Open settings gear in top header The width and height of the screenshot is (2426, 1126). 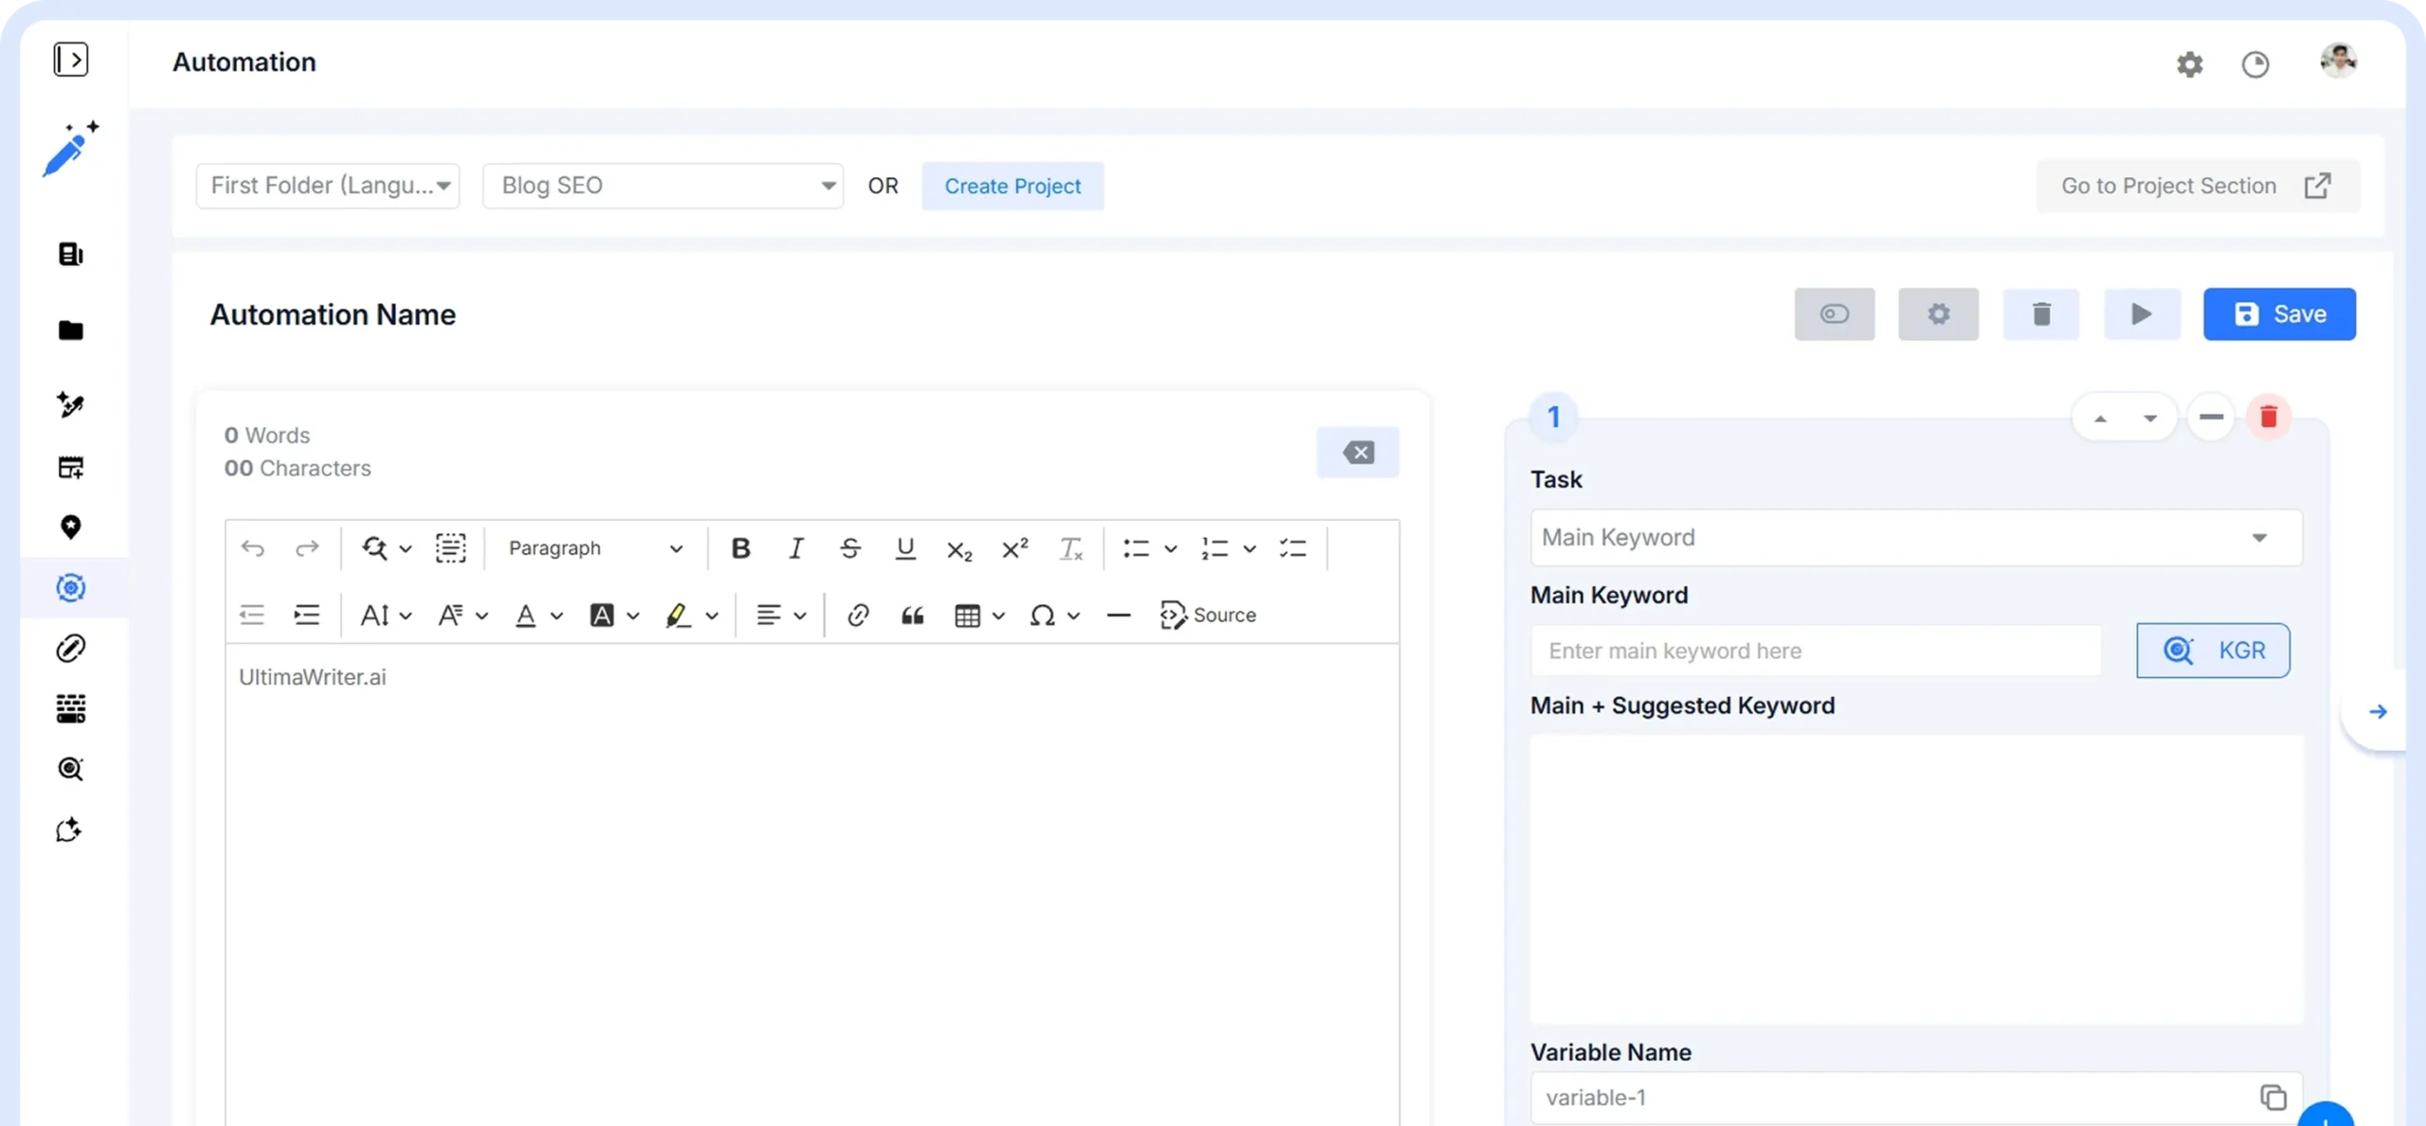point(2189,64)
